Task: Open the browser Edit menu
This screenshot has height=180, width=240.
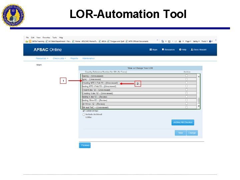Action: (33, 37)
